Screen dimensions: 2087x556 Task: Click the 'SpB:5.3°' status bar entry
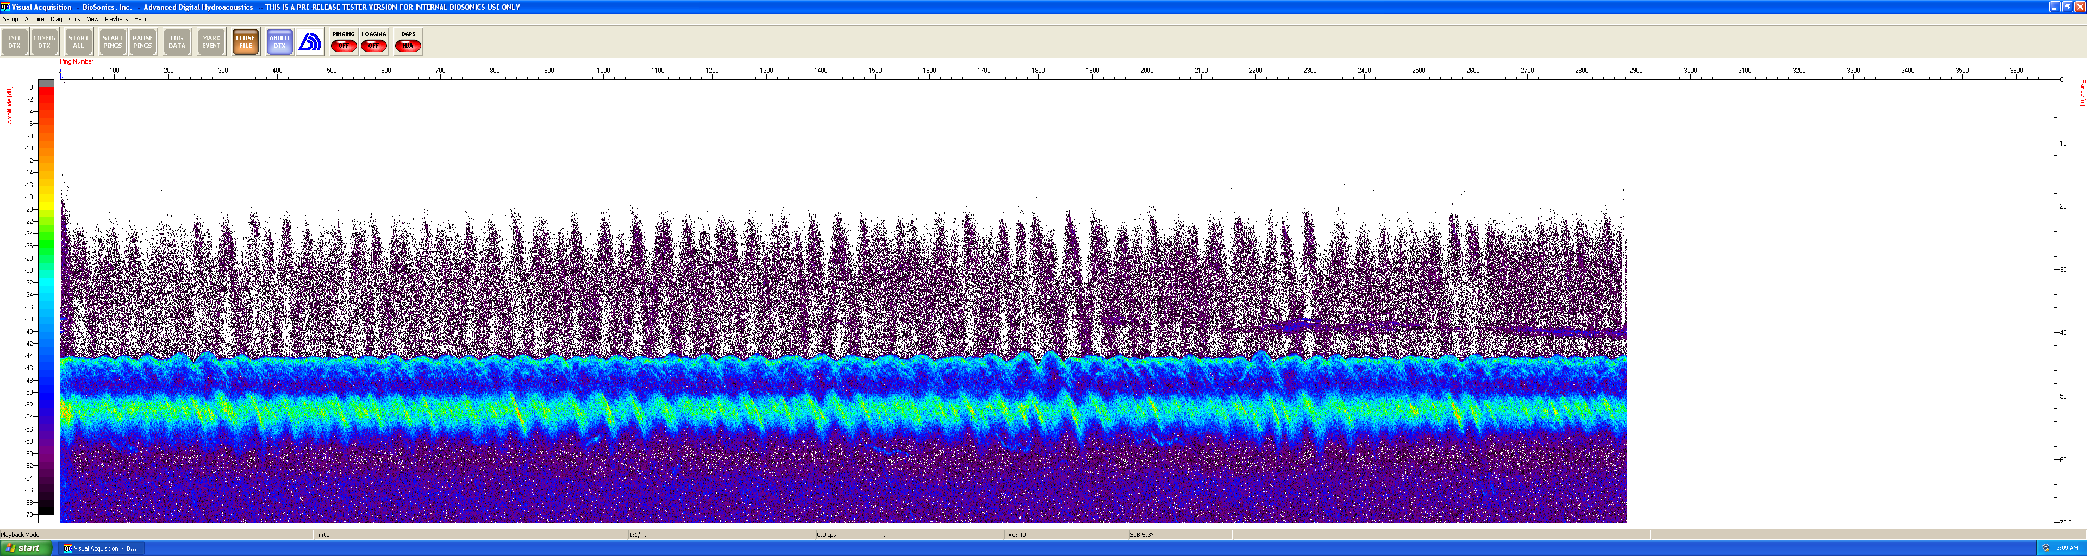(x=1141, y=535)
